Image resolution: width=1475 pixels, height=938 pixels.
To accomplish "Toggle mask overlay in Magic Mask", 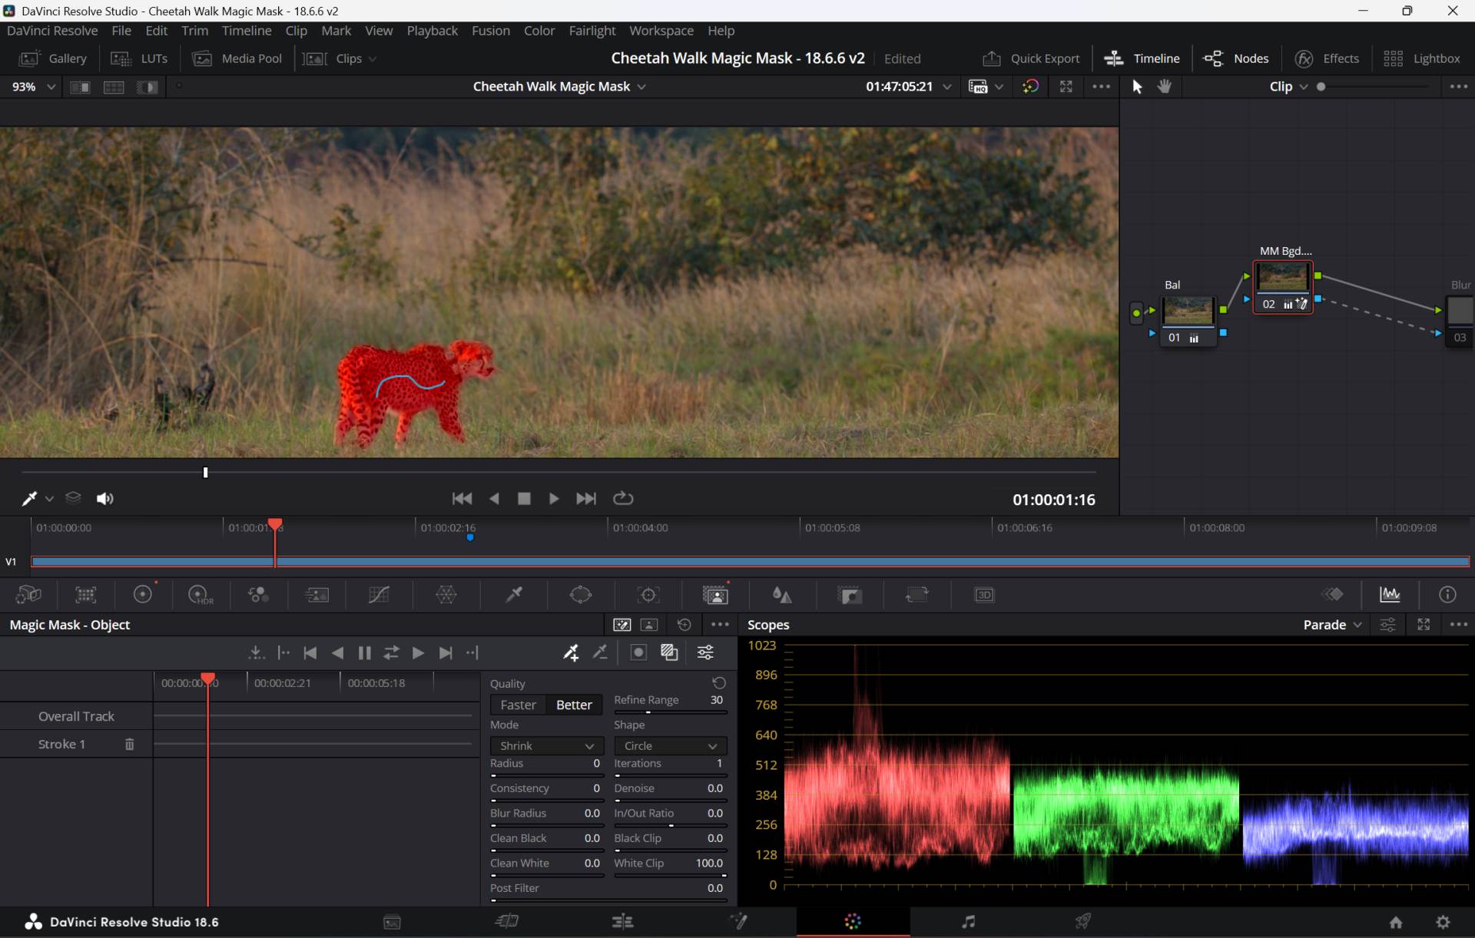I will [669, 652].
